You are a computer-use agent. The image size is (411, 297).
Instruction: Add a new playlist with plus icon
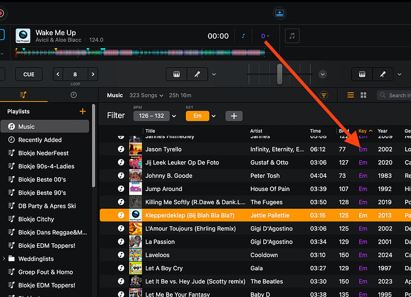[82, 111]
